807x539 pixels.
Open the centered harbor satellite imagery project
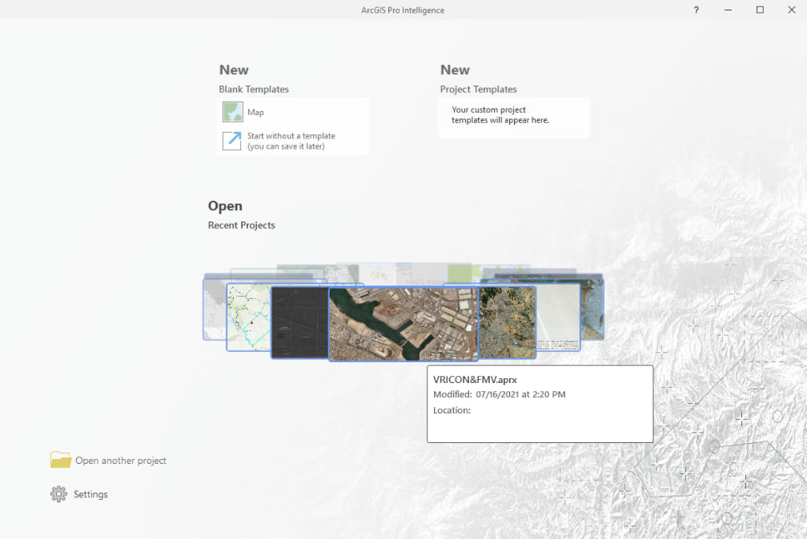(404, 322)
